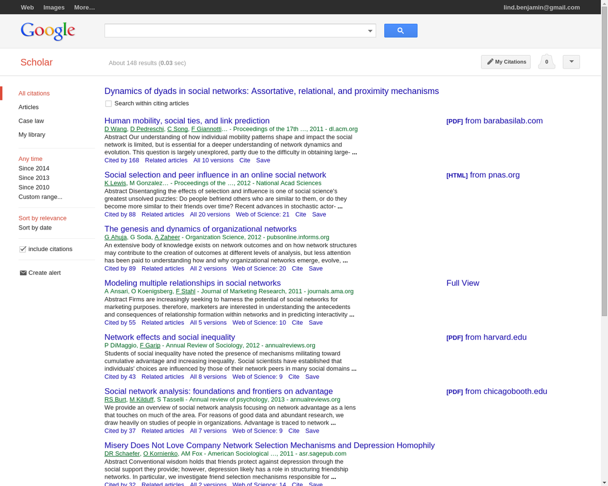Open Misery Does Not Love Company article
The height and width of the screenshot is (486, 608).
coord(270,446)
